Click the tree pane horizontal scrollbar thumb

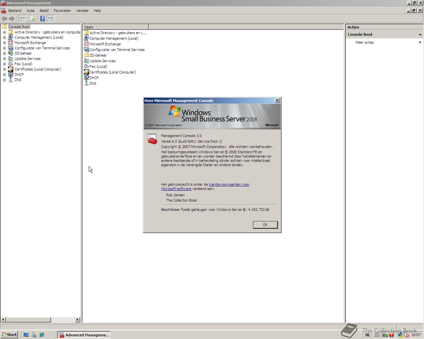coord(28,320)
